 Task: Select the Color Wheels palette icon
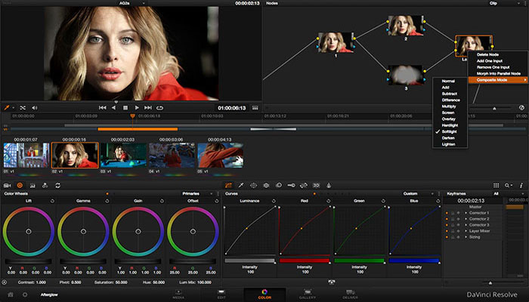tap(20, 186)
